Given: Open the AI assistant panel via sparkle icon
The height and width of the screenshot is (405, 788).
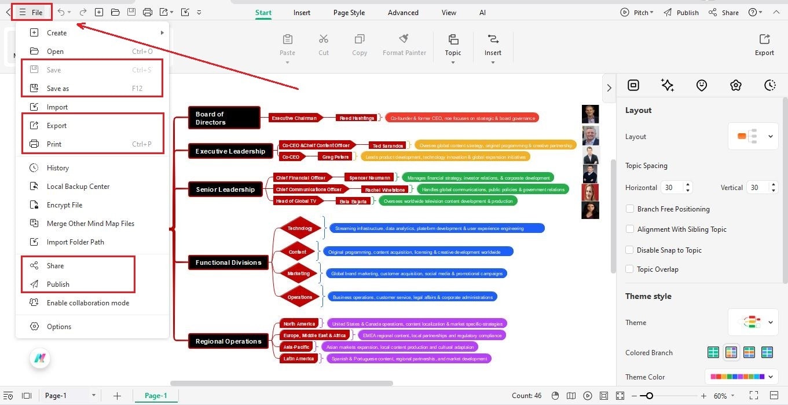Looking at the screenshot, I should pos(667,85).
